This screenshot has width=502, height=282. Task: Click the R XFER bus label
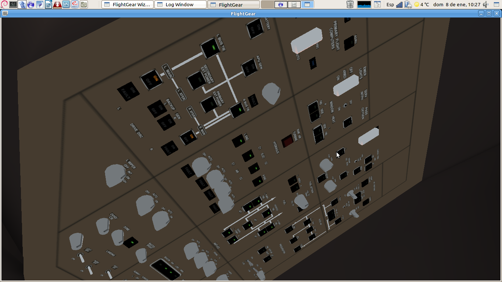[x=191, y=112]
